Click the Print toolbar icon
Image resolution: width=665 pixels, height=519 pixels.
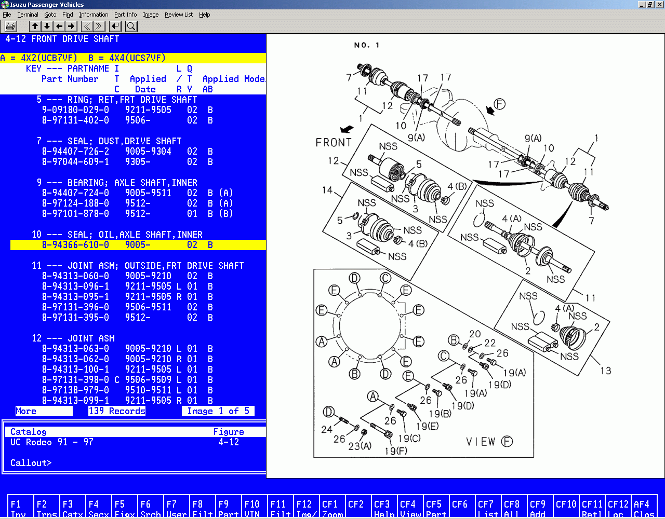(x=11, y=26)
